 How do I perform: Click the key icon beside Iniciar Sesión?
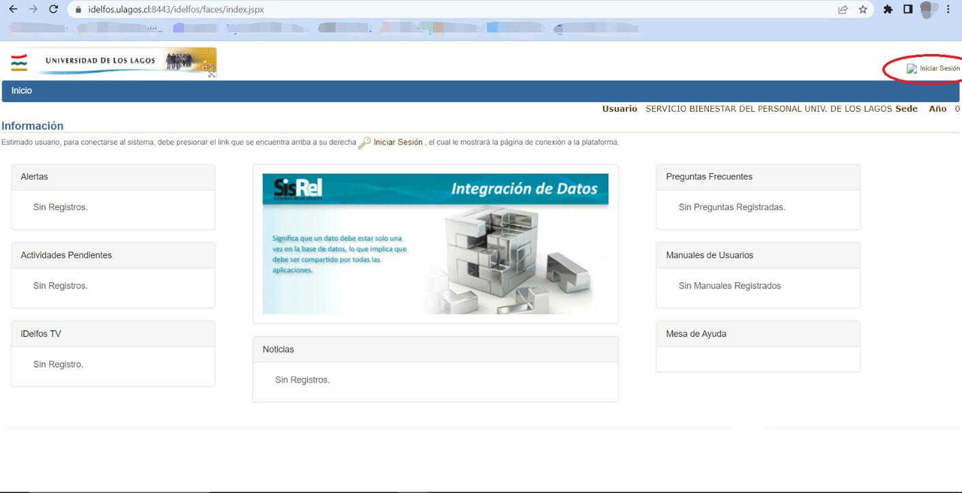[x=364, y=143]
